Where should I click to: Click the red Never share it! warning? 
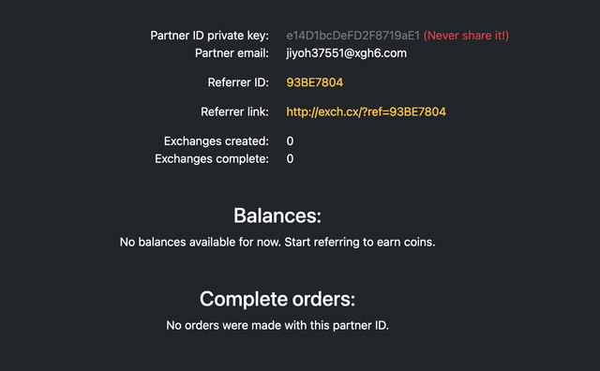click(466, 36)
